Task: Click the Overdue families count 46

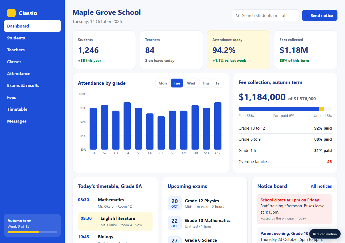Action: (x=329, y=162)
